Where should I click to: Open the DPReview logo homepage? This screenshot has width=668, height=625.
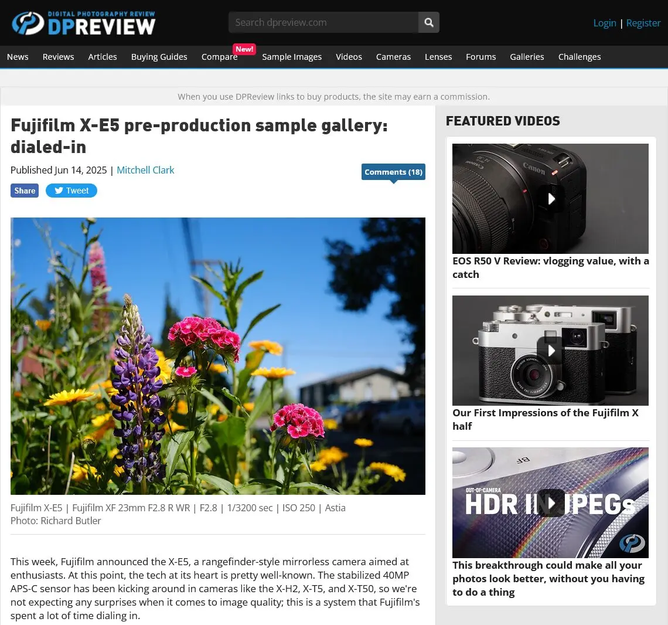click(83, 23)
